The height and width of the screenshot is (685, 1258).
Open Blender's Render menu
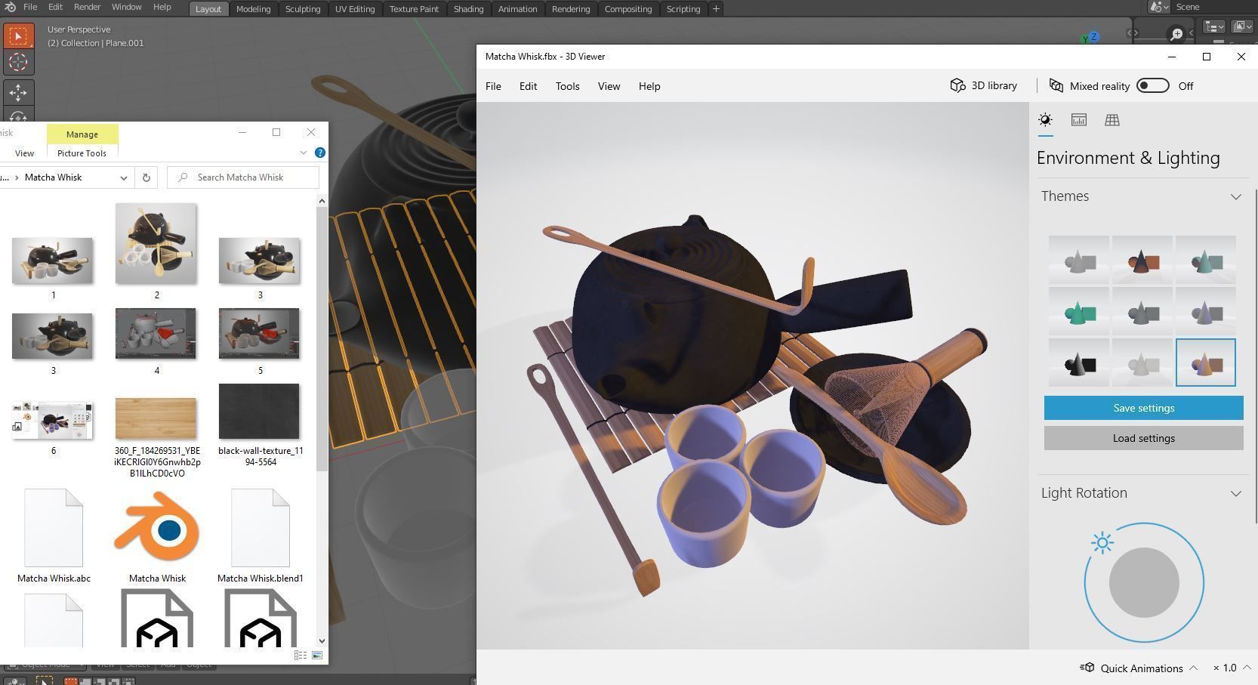coord(87,7)
